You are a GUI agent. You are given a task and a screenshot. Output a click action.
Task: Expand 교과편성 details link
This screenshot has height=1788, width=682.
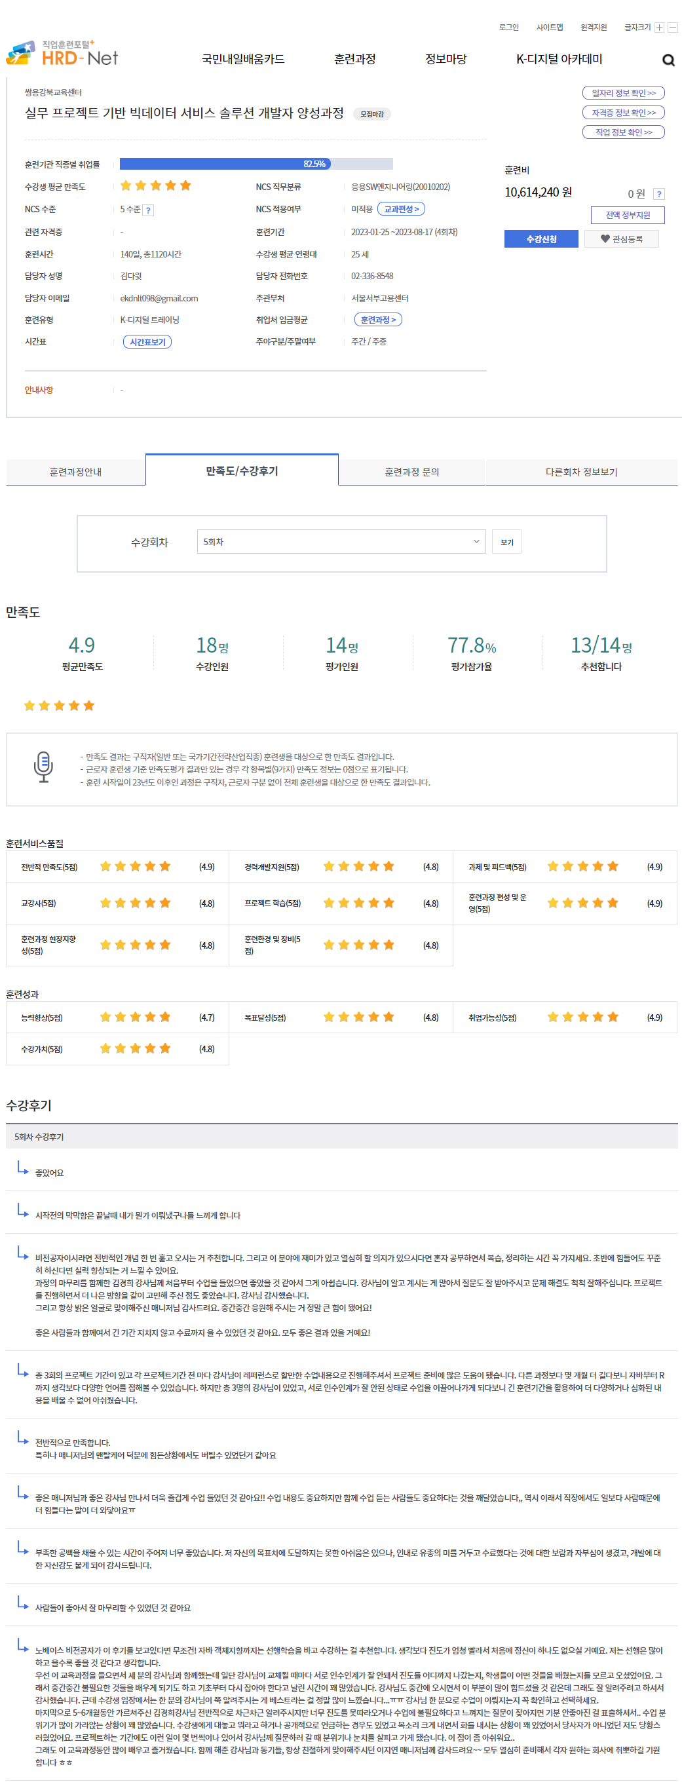coord(401,209)
